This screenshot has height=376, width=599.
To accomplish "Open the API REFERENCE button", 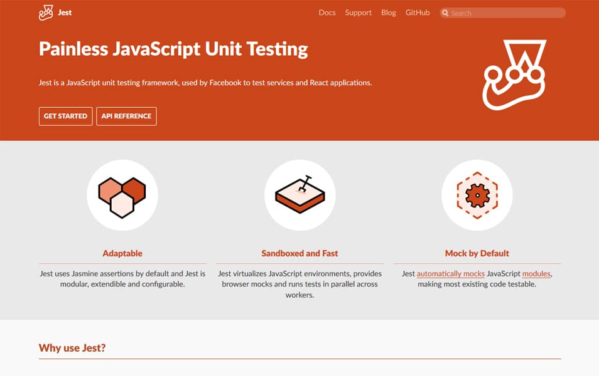I will pyautogui.click(x=126, y=117).
